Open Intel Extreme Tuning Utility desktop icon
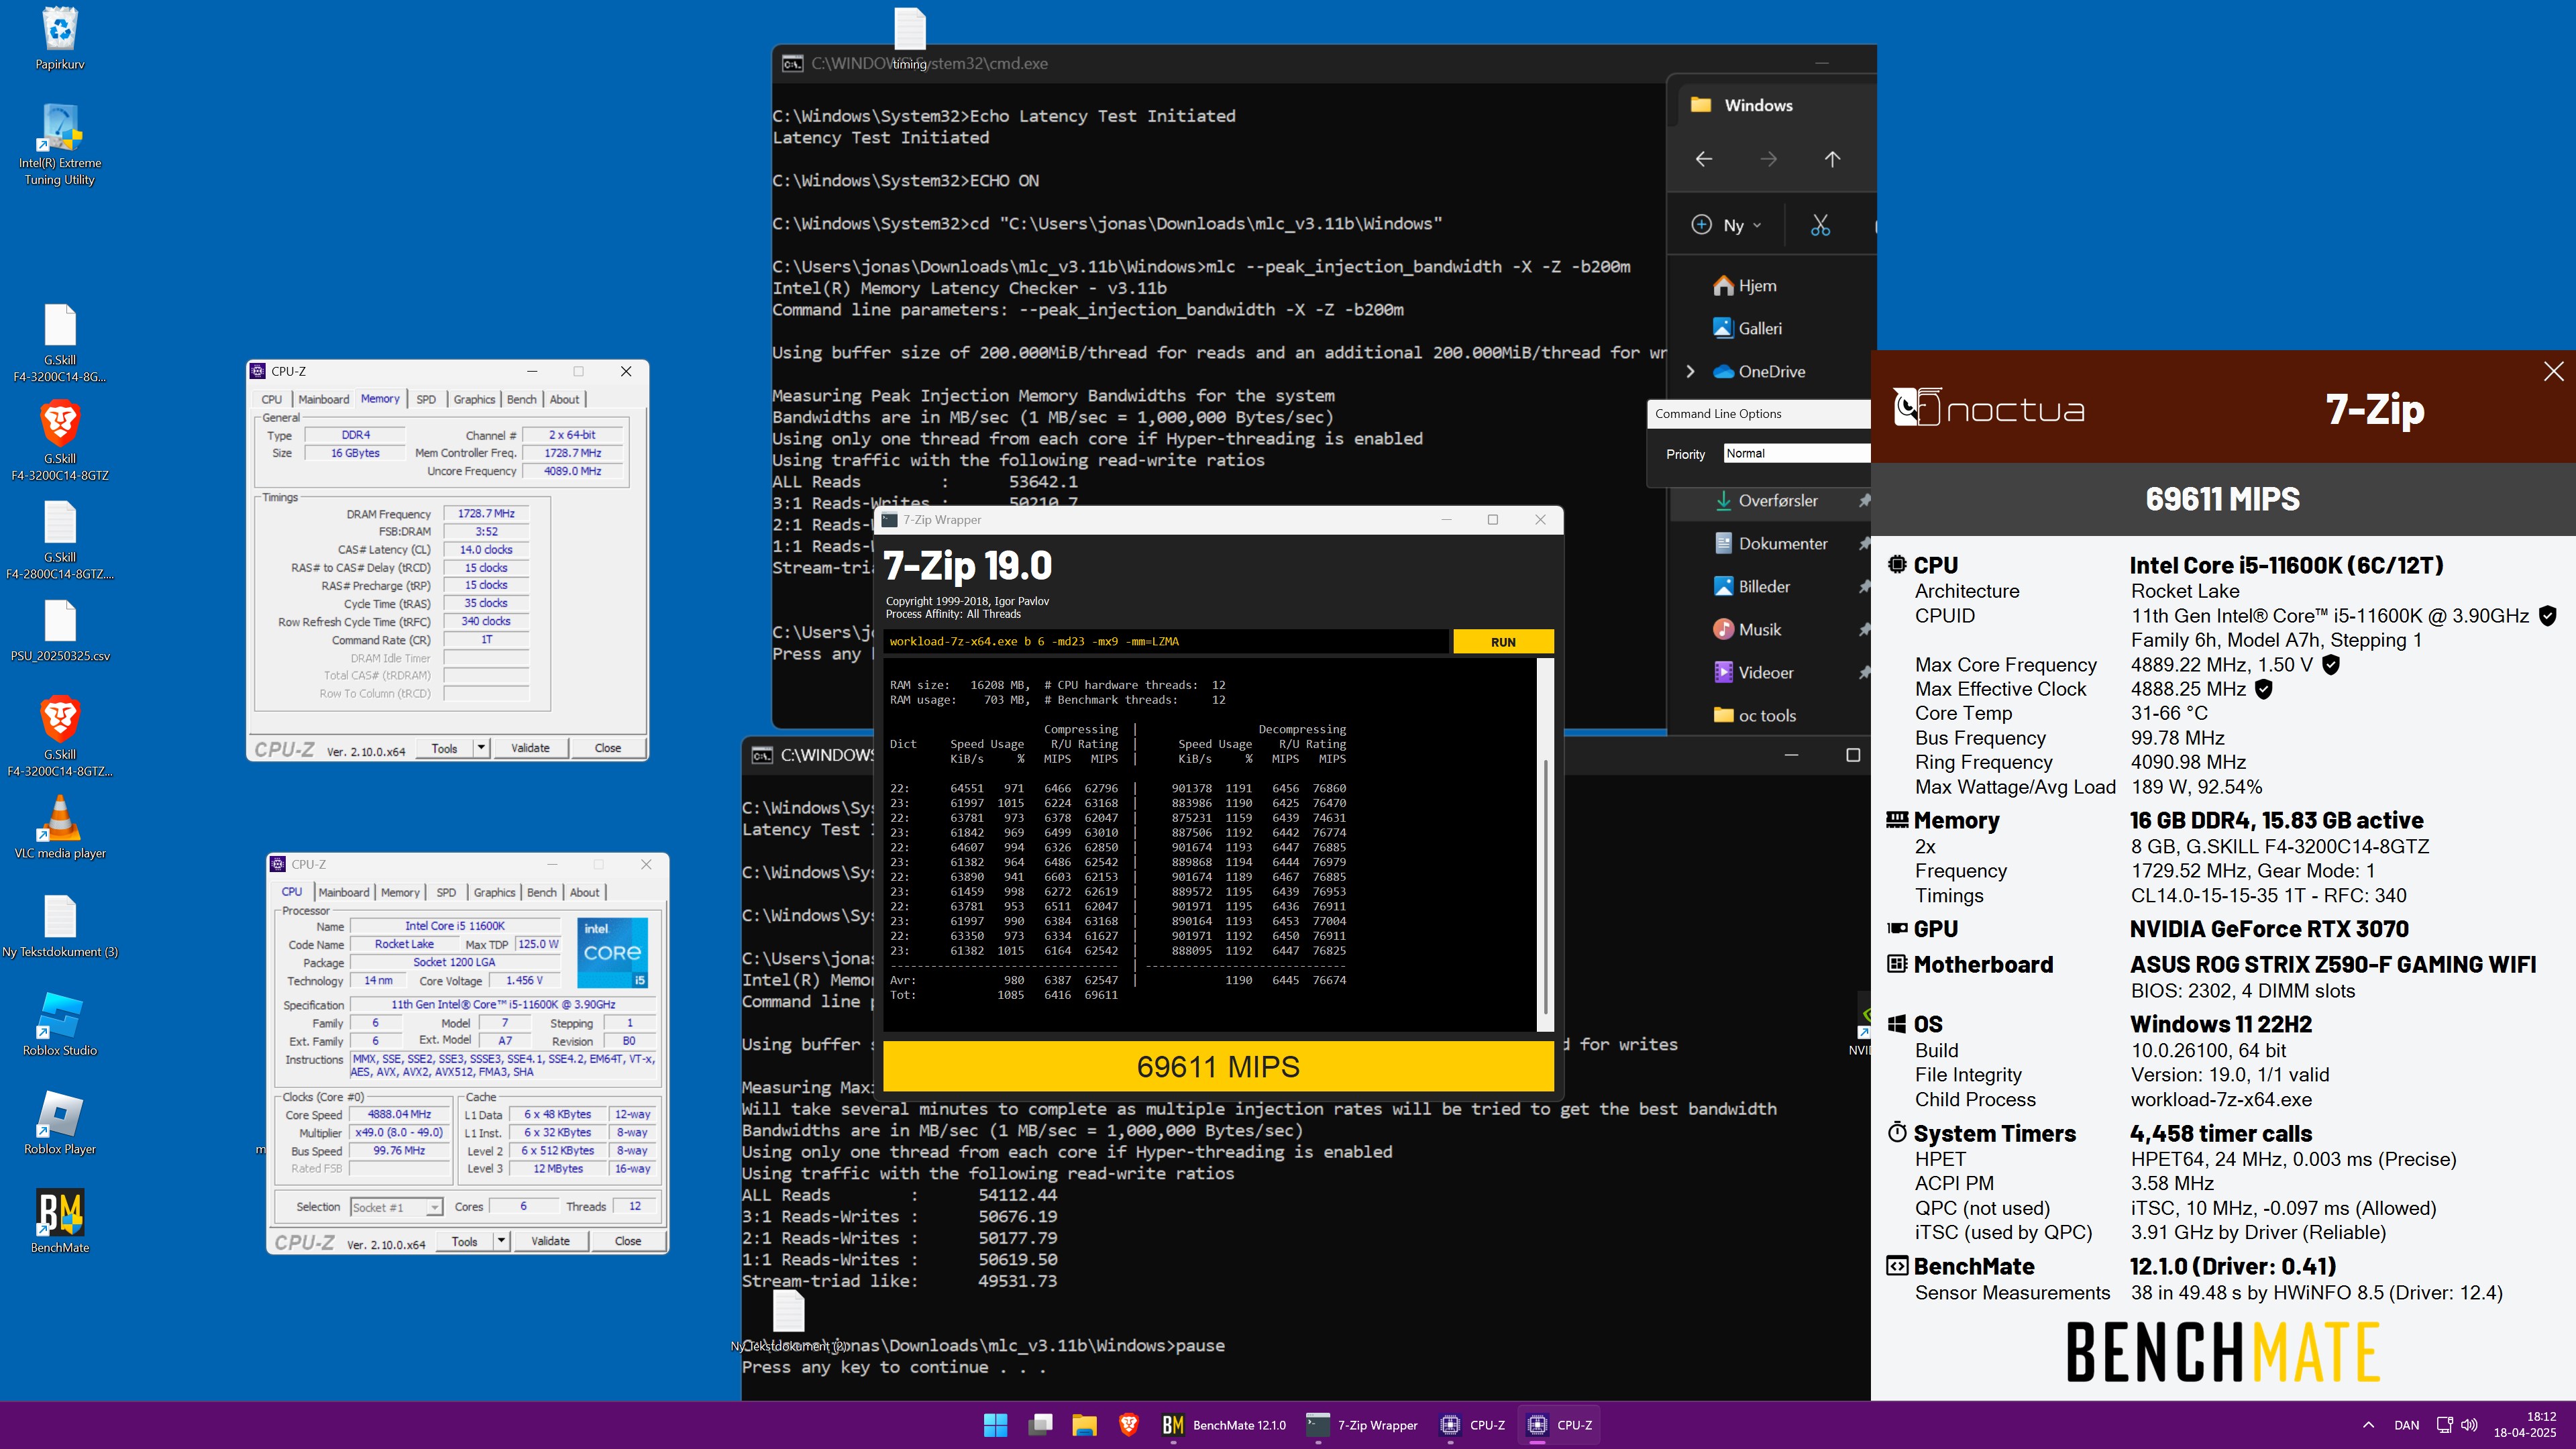The width and height of the screenshot is (2576, 1449). pos(60,145)
